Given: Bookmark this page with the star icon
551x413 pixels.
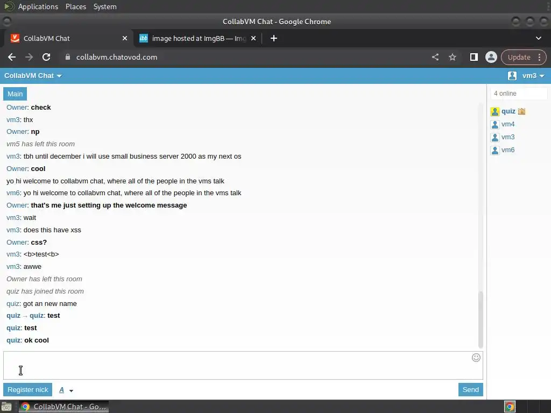Looking at the screenshot, I should click(453, 57).
